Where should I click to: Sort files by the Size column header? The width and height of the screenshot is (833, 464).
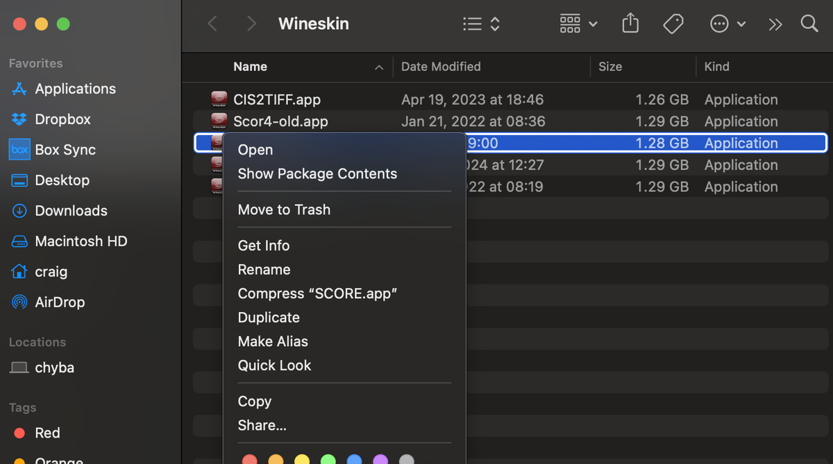610,67
